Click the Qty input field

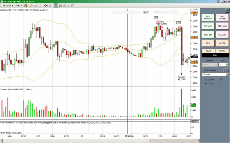(x=222, y=65)
